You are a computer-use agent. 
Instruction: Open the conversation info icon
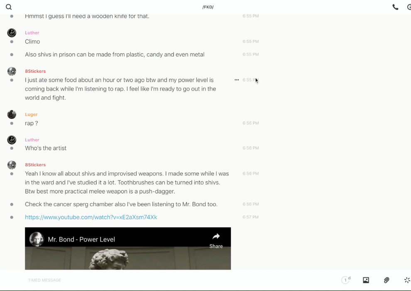point(409,7)
